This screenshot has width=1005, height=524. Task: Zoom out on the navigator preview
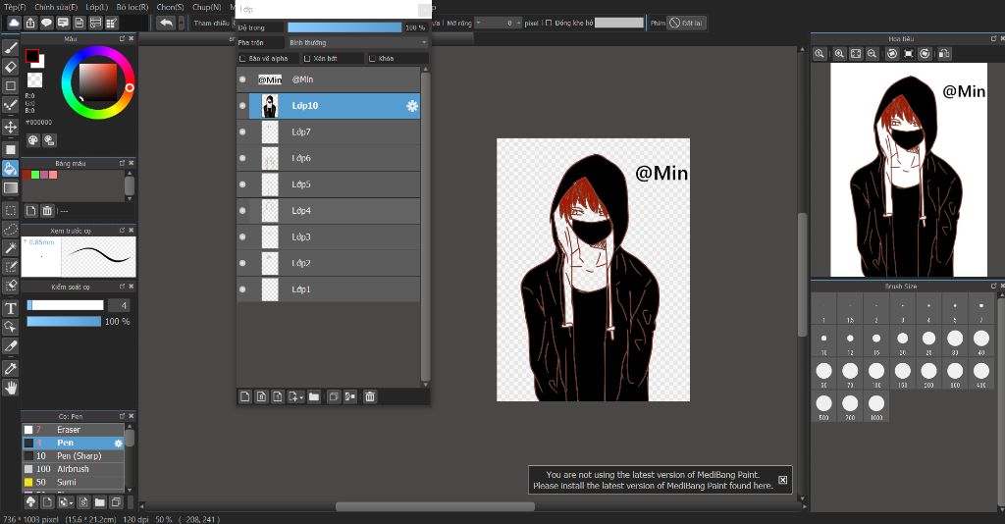click(873, 54)
